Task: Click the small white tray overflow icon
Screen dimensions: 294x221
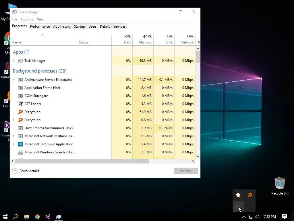Action: pyautogui.click(x=238, y=207)
